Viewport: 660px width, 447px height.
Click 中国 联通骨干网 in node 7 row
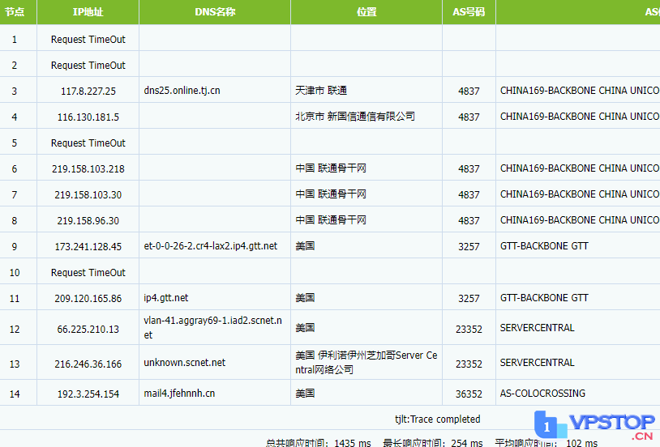click(x=331, y=194)
